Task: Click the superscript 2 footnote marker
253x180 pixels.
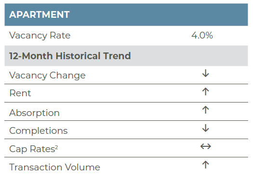Action: click(x=56, y=147)
